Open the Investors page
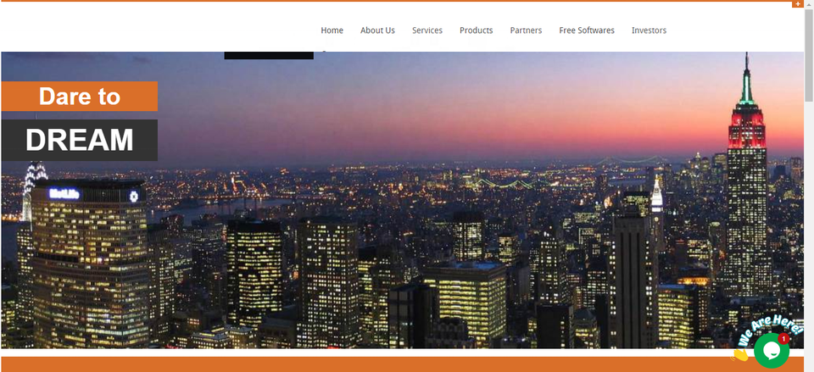Viewport: 814px width, 372px height. point(649,31)
